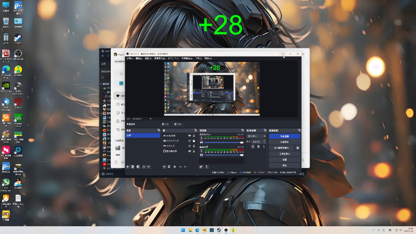Open the View menu in OBS
The height and width of the screenshot is (234, 416).
(148, 58)
